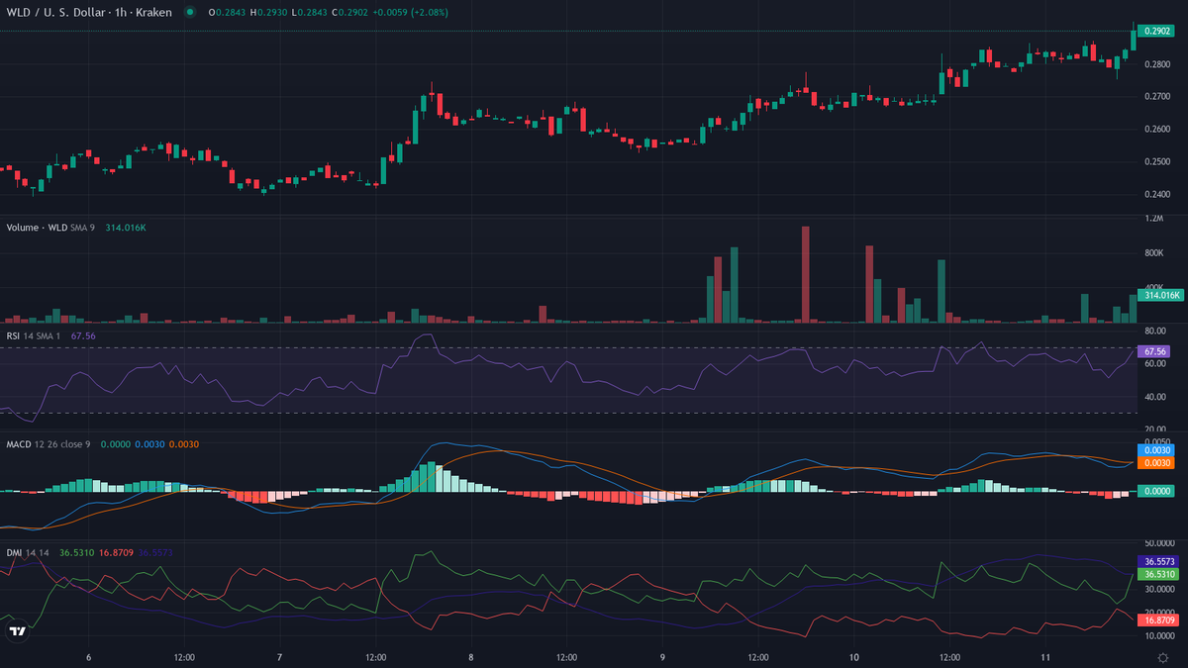Click the 0.2800 price axis label
The height and width of the screenshot is (668, 1188).
pyautogui.click(x=1156, y=64)
